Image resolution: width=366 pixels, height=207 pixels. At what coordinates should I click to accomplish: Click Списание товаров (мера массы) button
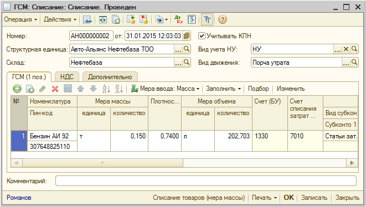(199, 198)
